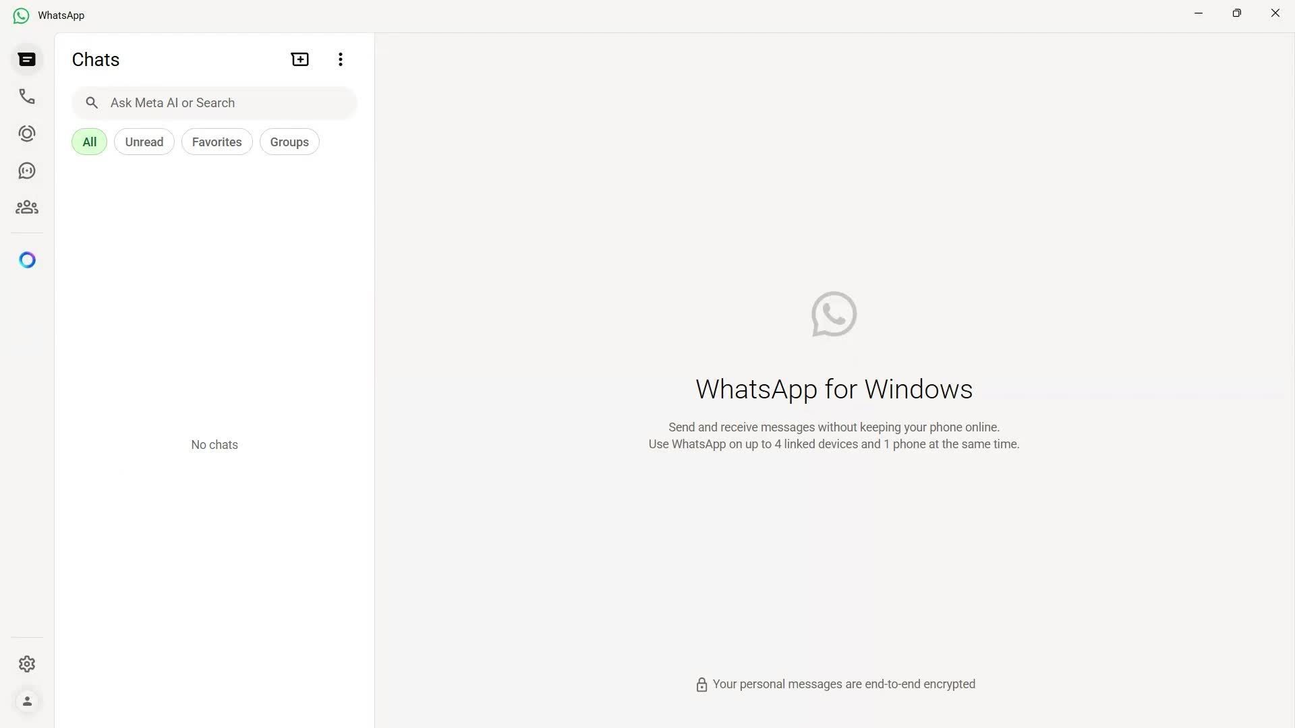Filter chats by Unread
The image size is (1295, 728).
click(144, 142)
